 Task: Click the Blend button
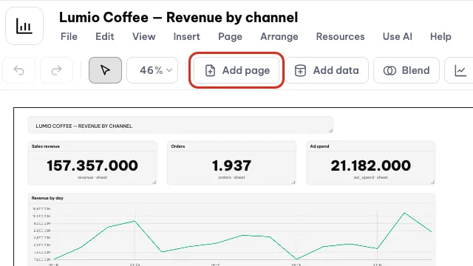point(406,70)
